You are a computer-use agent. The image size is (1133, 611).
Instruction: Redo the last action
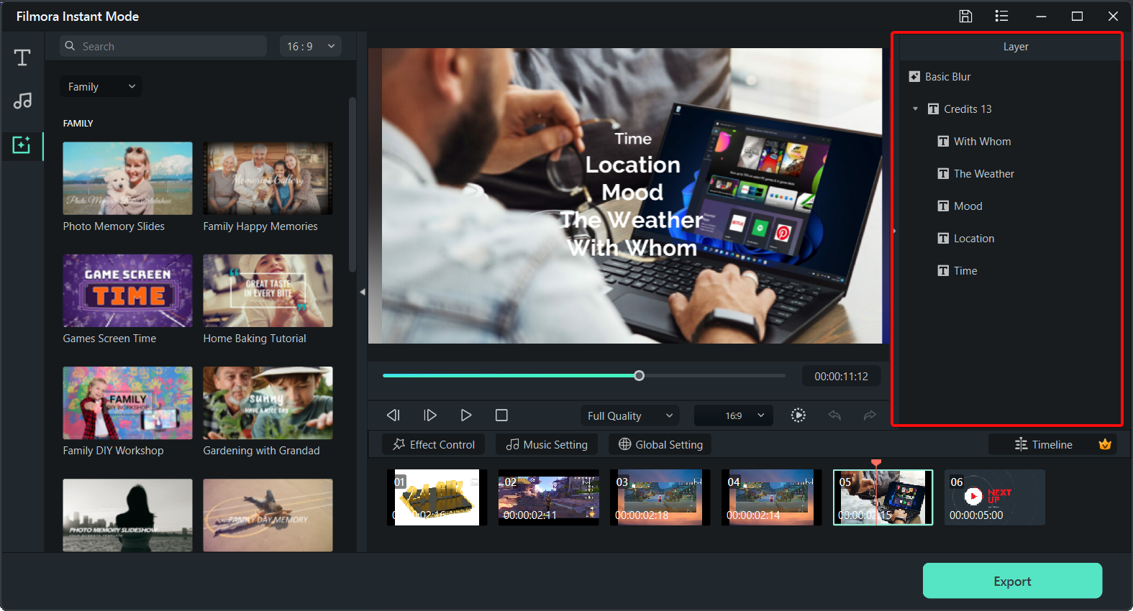pyautogui.click(x=870, y=415)
